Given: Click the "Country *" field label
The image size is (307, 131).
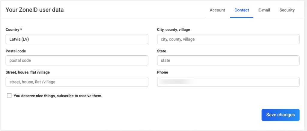Looking at the screenshot, I should coord(14,30).
